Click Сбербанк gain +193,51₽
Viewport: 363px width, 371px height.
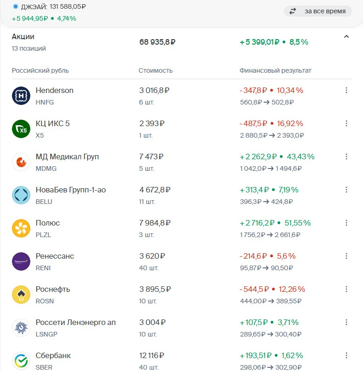(255, 355)
